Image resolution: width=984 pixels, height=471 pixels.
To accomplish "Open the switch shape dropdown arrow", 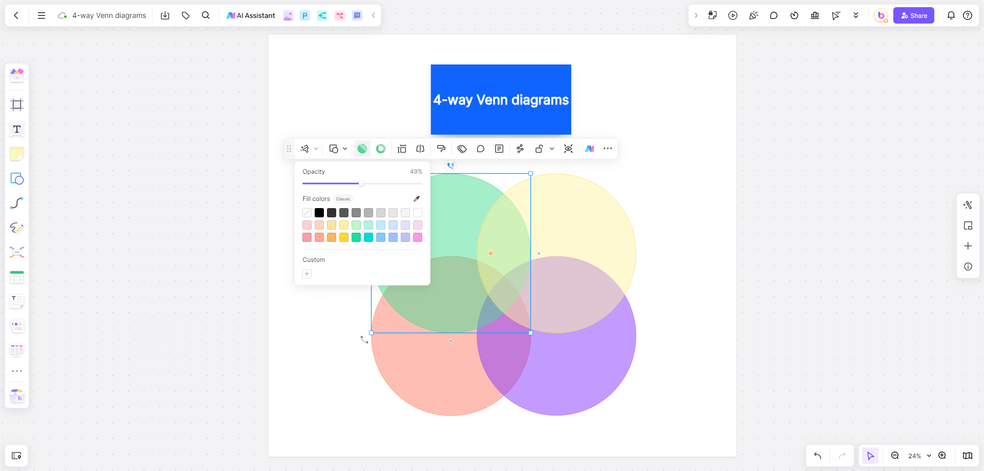I will pyautogui.click(x=345, y=149).
